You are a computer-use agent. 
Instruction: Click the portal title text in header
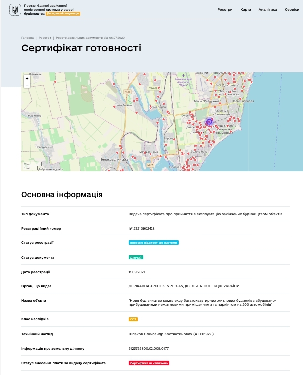tap(49, 9)
